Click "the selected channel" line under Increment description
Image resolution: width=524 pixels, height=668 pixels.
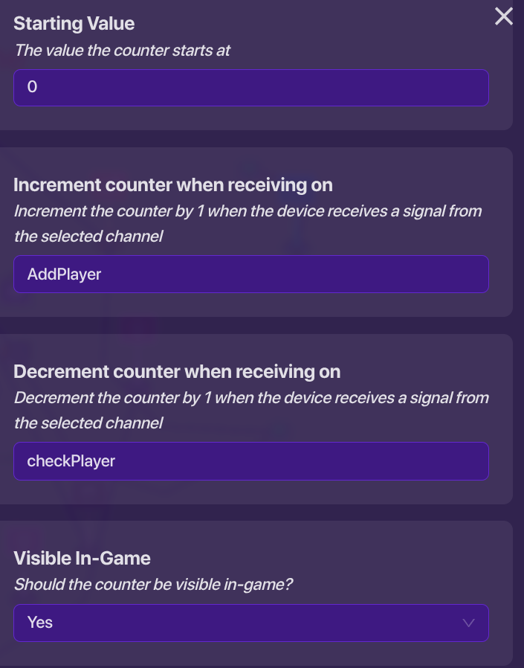click(88, 237)
